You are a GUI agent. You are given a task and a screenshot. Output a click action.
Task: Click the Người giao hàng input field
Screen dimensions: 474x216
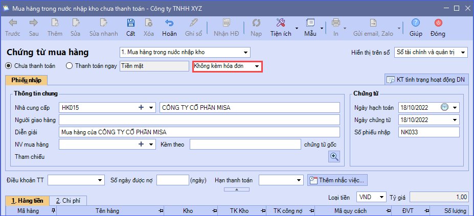(x=199, y=120)
